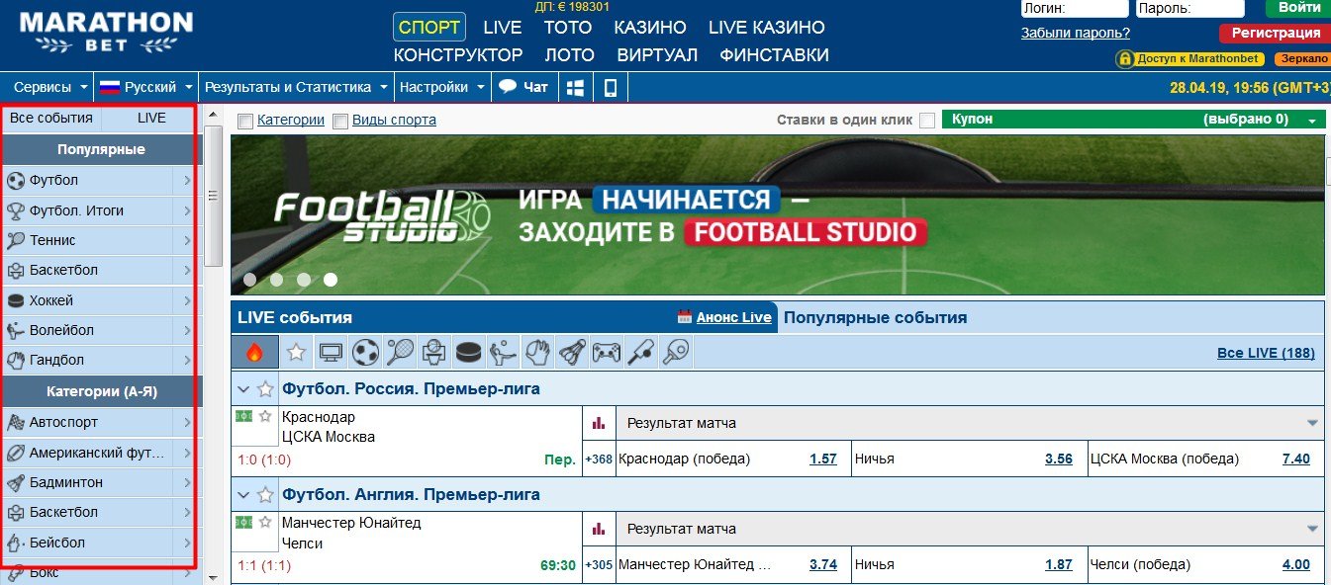1331x585 pixels.
Task: Bet on Краснодар (победа) odds 1.57
Action: (x=822, y=459)
